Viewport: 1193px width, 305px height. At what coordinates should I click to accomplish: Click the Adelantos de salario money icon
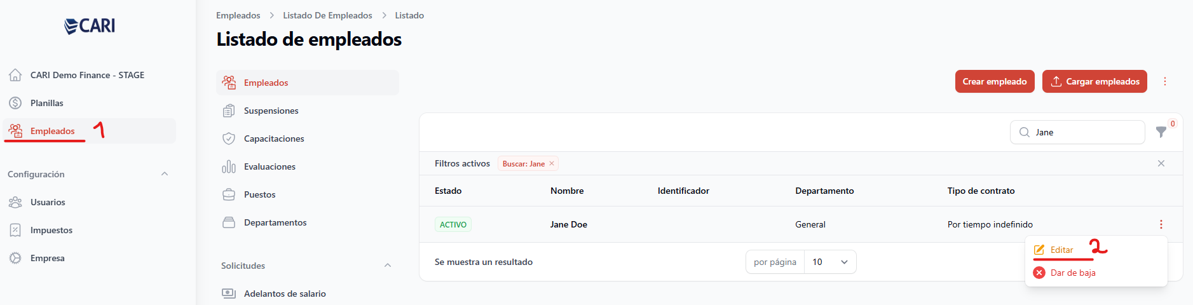click(229, 294)
